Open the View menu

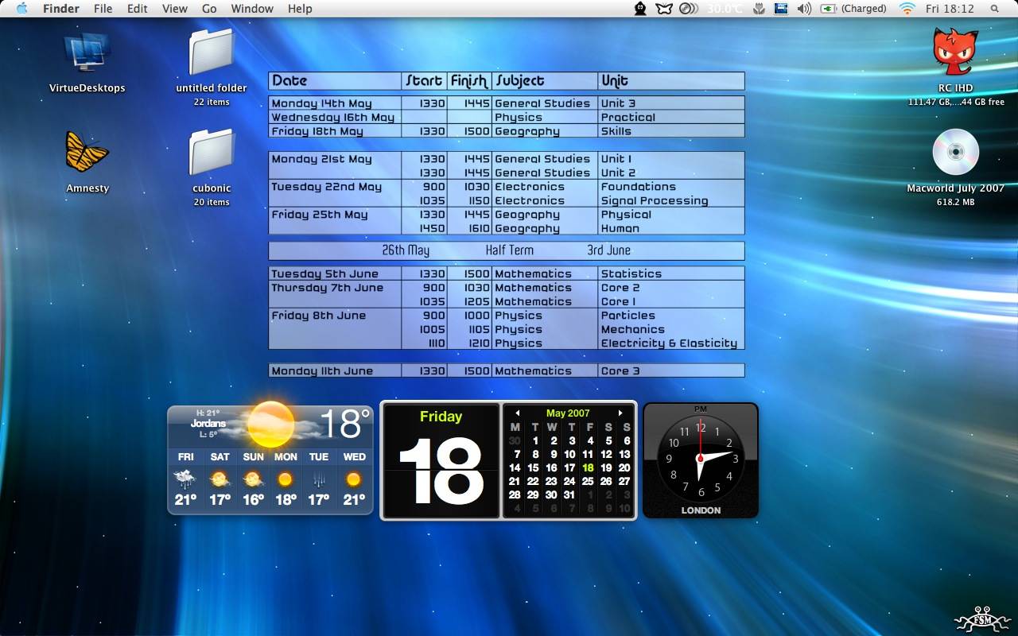175,9
